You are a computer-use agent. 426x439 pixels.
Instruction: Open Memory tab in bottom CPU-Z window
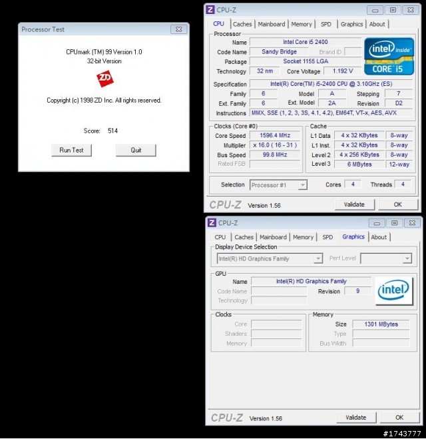(304, 237)
